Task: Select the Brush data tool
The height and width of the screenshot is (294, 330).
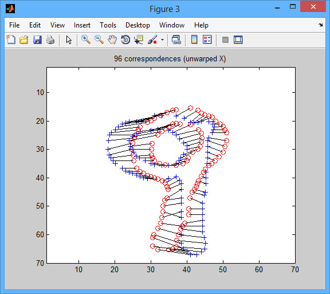Action: pyautogui.click(x=152, y=40)
